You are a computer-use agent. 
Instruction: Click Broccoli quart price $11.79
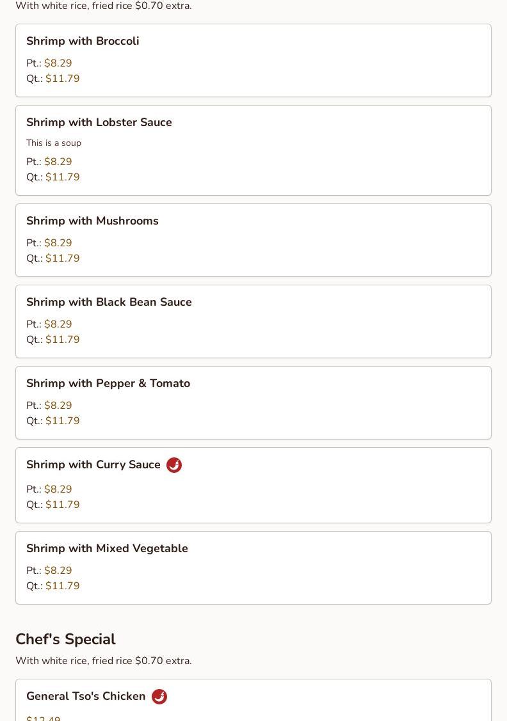pyautogui.click(x=62, y=79)
